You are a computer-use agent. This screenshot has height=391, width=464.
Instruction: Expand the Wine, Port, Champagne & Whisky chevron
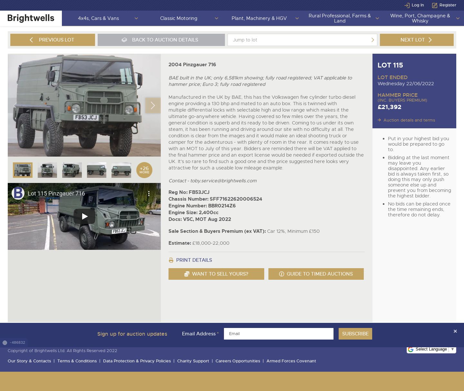pyautogui.click(x=458, y=18)
